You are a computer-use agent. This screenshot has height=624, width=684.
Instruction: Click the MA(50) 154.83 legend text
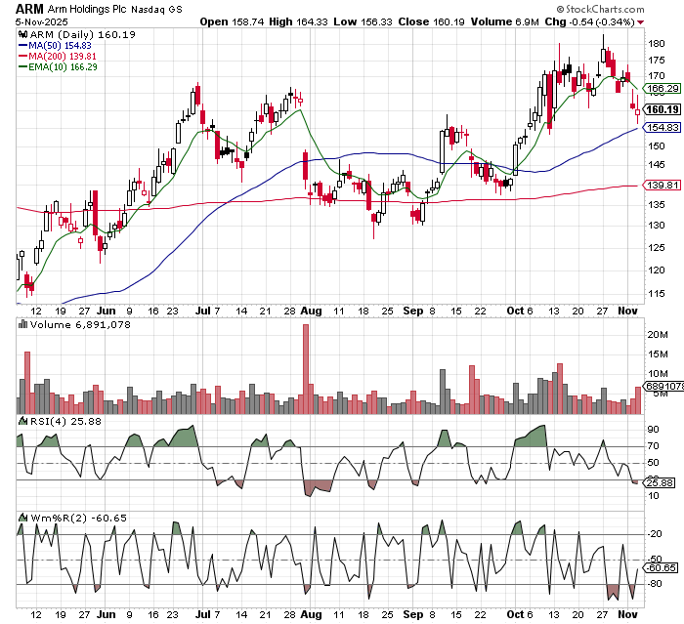coord(60,45)
